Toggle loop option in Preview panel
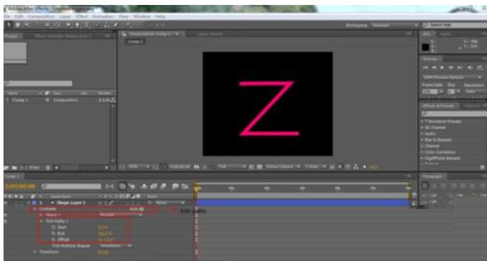Screen dimensions: 487x261 click(x=479, y=67)
